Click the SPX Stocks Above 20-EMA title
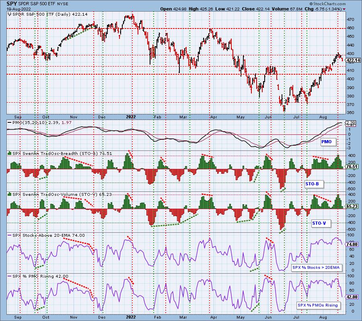This screenshot has width=362, height=321. click(x=49, y=236)
